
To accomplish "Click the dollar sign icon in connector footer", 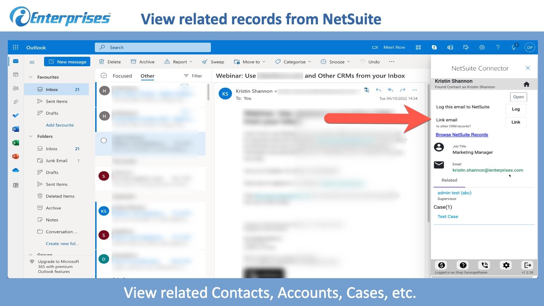I will tap(441, 265).
